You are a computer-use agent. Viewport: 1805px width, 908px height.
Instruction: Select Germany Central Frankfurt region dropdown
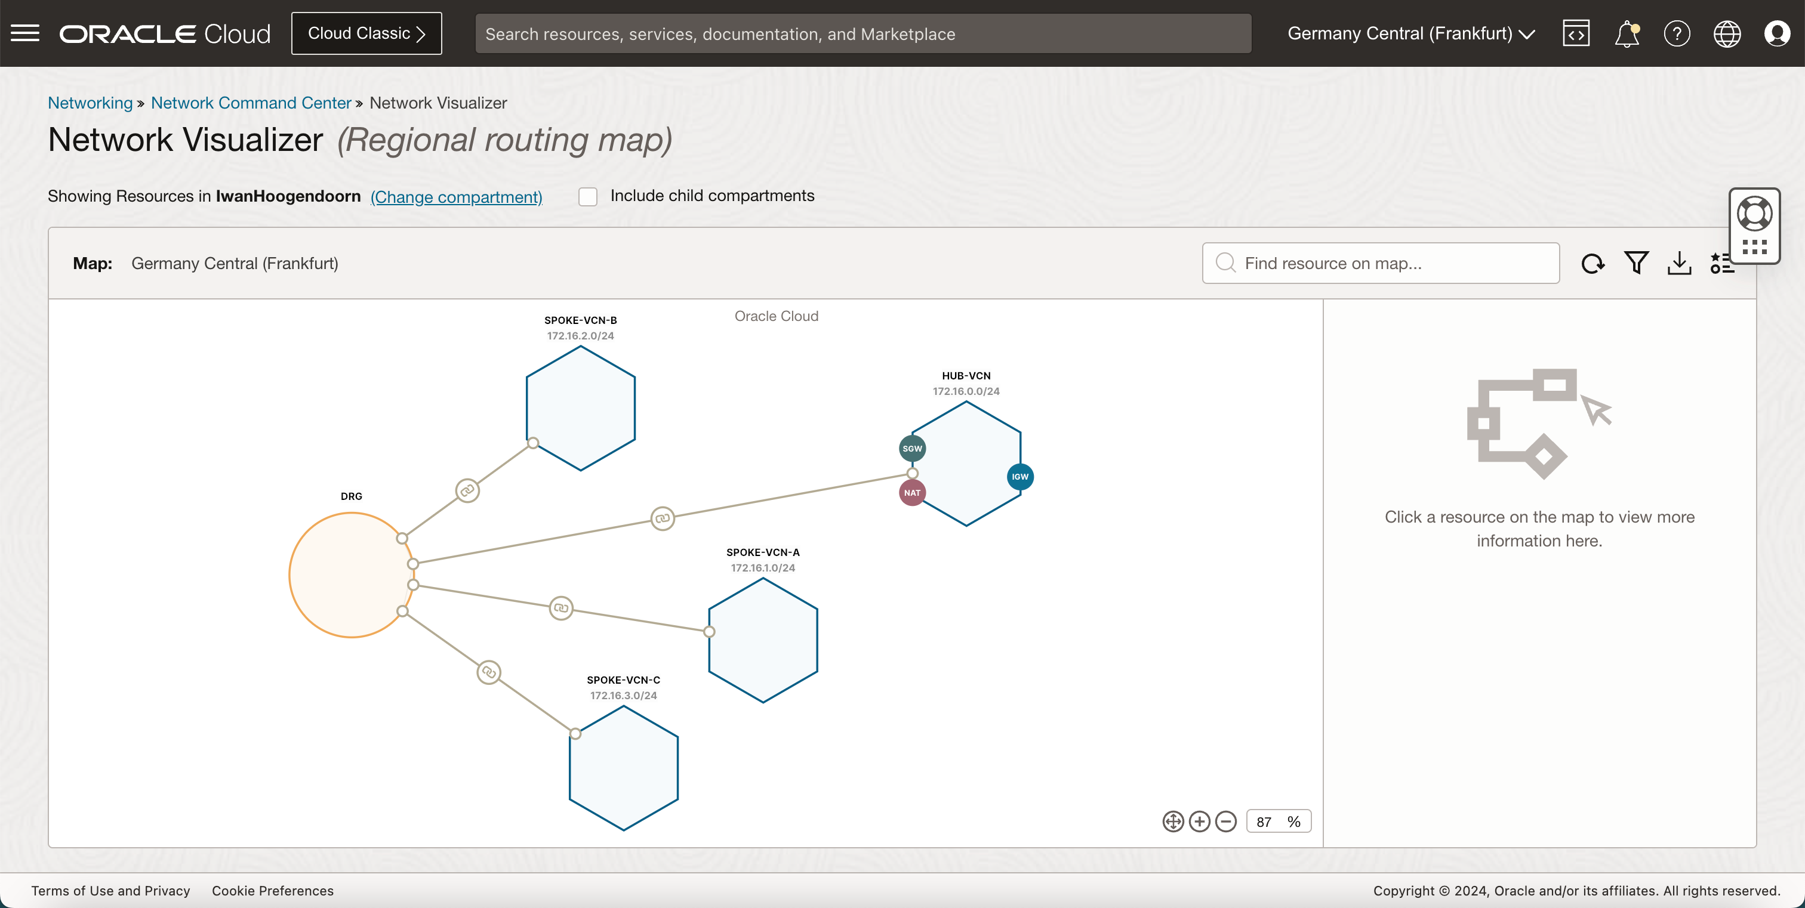(1412, 33)
